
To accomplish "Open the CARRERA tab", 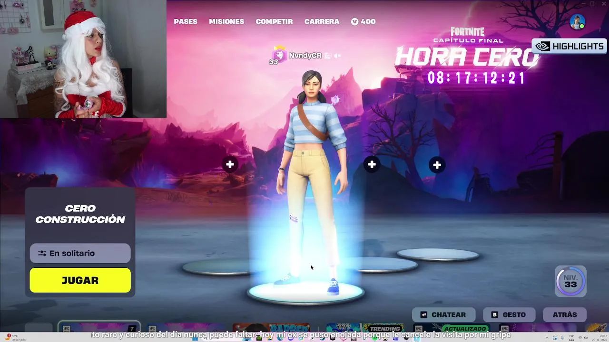I will (x=322, y=21).
